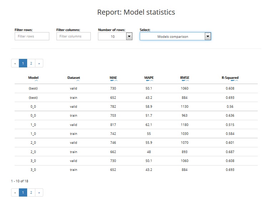The image size is (272, 203).
Task: Sort table by Model column arrow
Action: point(33,81)
